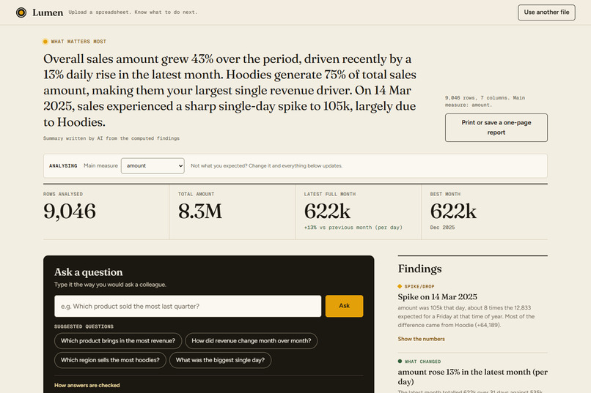Click 'Print or save a one-page report'
The width and height of the screenshot is (591, 393).
496,127
